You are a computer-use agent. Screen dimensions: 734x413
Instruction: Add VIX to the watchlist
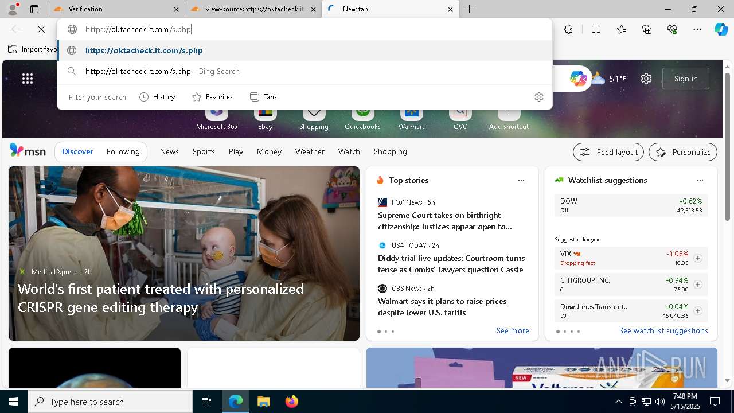698,258
